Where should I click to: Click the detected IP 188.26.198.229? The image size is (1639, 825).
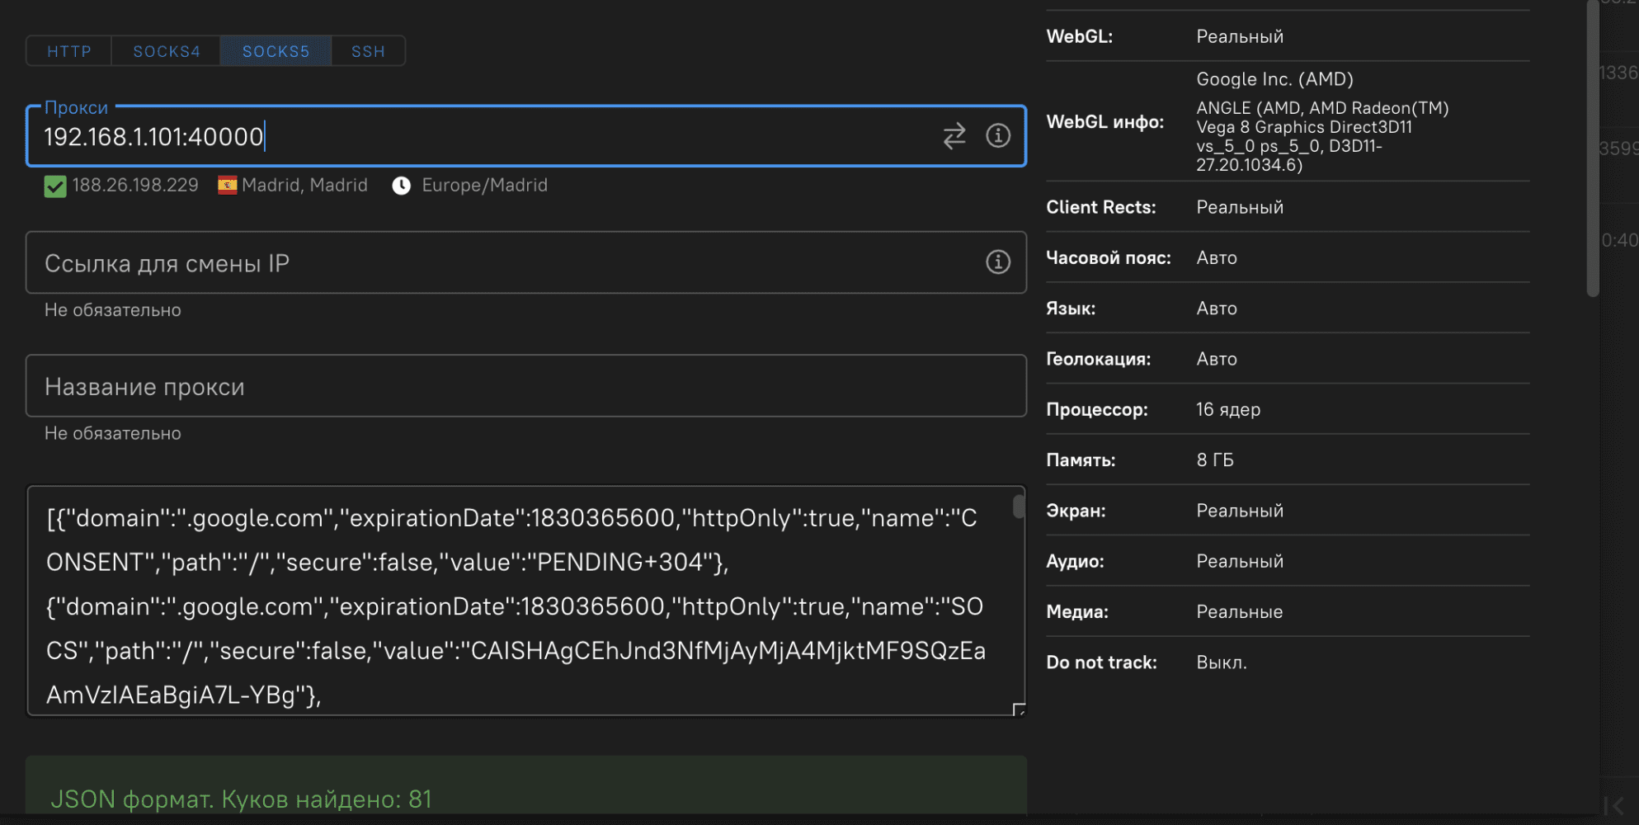point(135,185)
